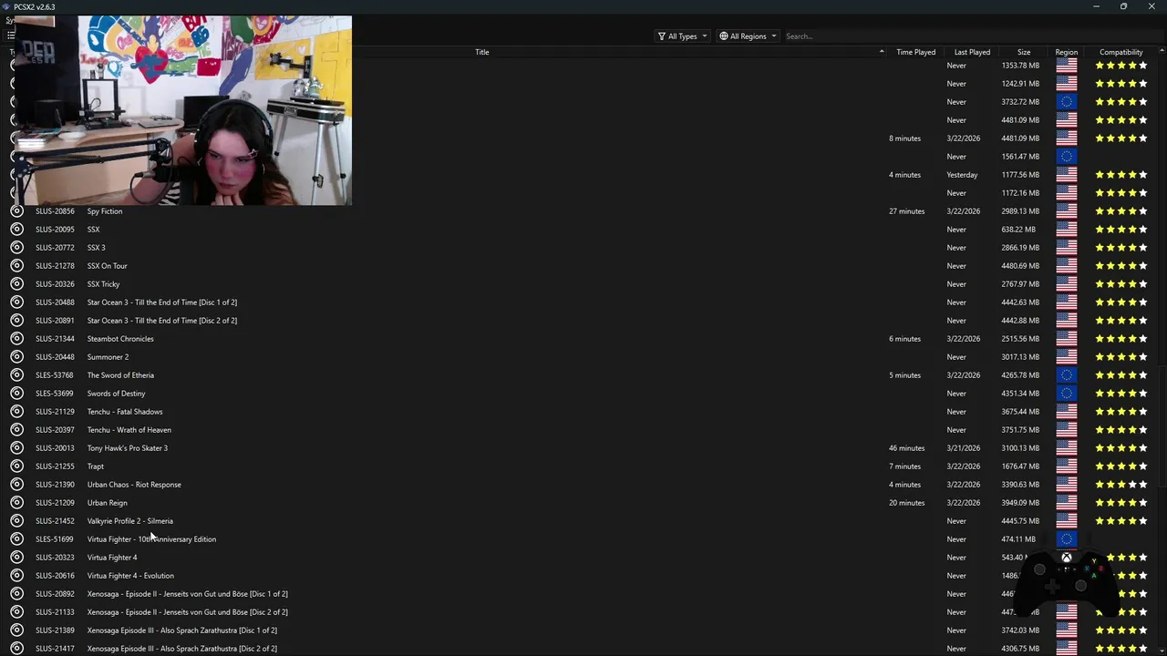The width and height of the screenshot is (1167, 656).
Task: Sort by the Compatibility column header
Action: pyautogui.click(x=1121, y=52)
